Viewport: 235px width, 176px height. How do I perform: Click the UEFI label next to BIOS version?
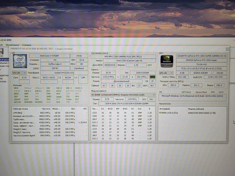tap(149, 65)
